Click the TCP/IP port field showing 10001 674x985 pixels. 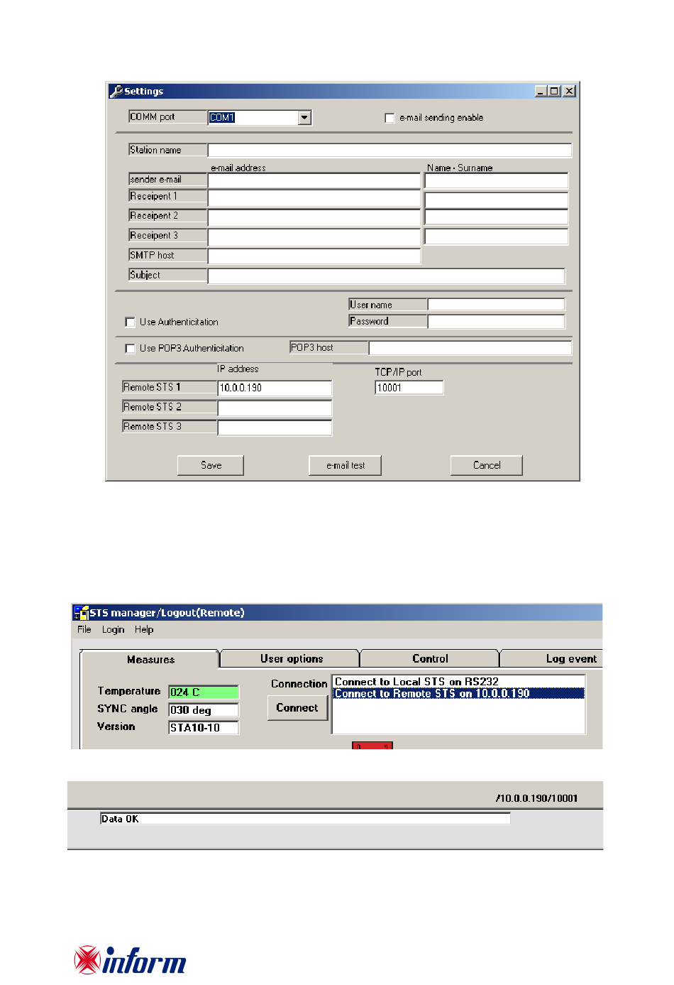(x=409, y=388)
